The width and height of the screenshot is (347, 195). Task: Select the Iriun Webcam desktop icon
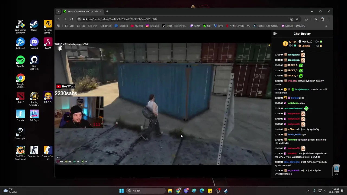[x=34, y=63]
